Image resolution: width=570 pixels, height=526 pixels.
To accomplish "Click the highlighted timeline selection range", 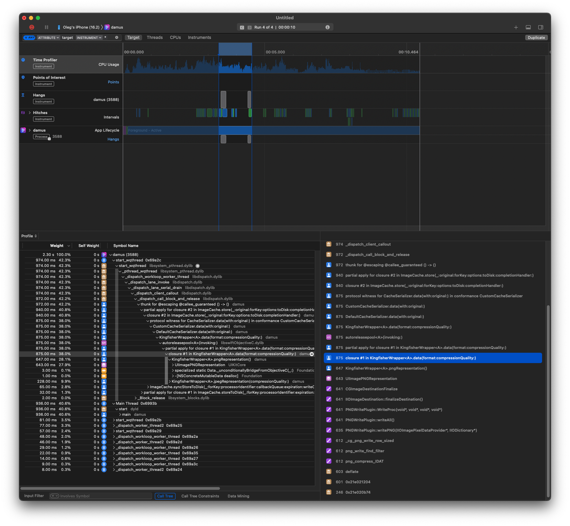I will pos(235,49).
